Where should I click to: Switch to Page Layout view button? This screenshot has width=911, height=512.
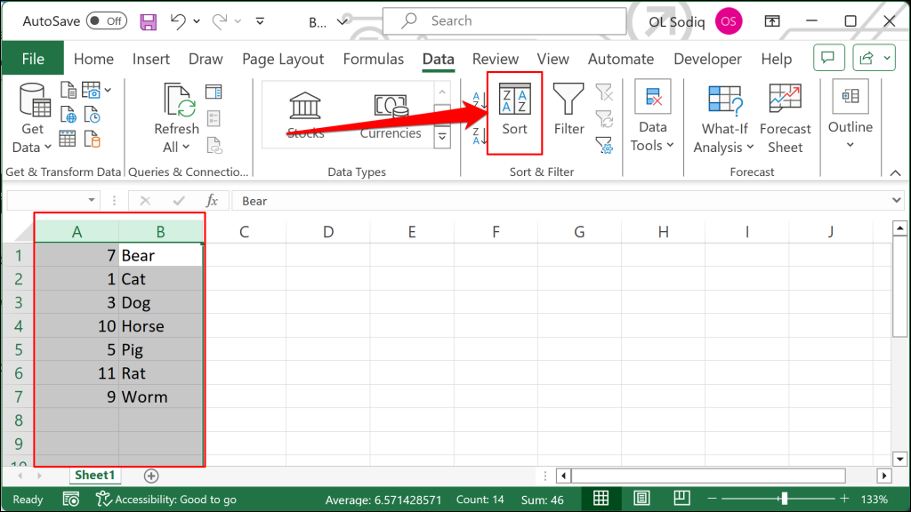click(641, 498)
